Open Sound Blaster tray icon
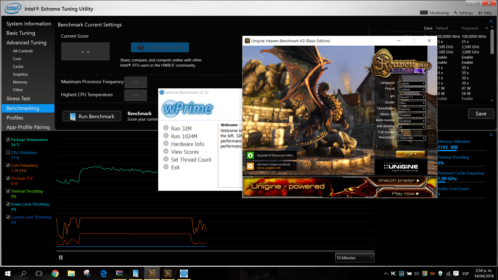 401,274
